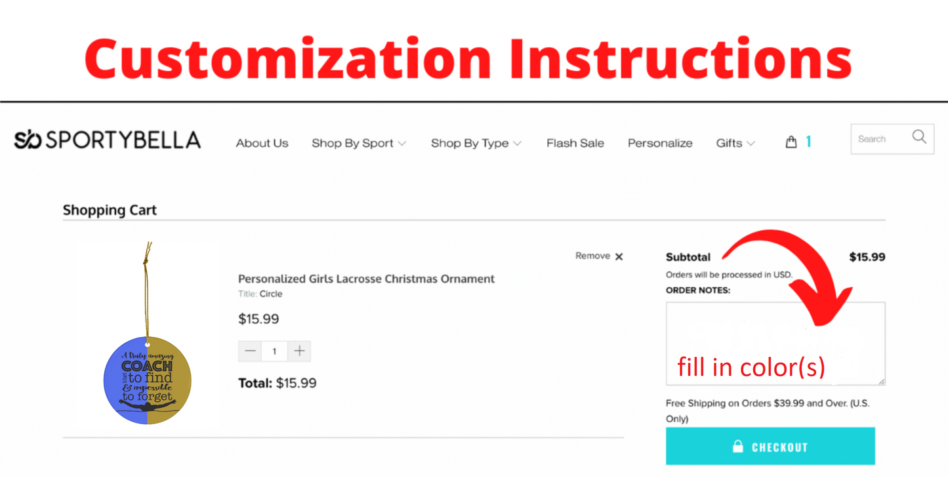This screenshot has width=948, height=497.
Task: Click the lock icon on Checkout
Action: coord(738,447)
